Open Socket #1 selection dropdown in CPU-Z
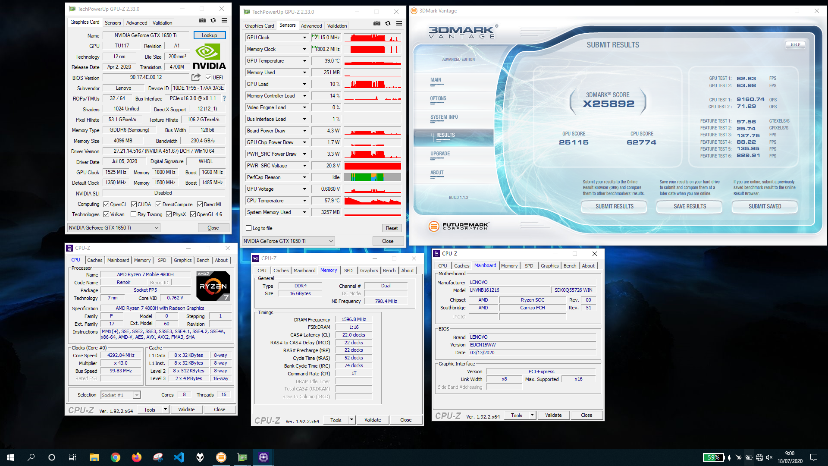Viewport: 828px width, 466px height. coord(120,395)
